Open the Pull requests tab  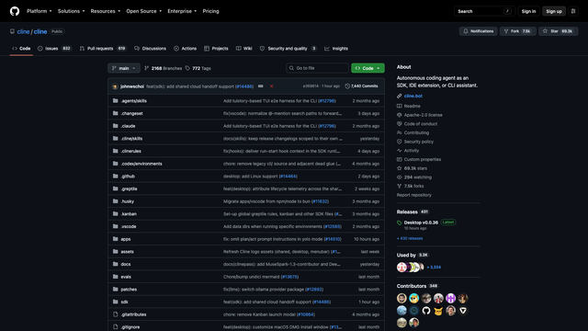click(x=103, y=49)
